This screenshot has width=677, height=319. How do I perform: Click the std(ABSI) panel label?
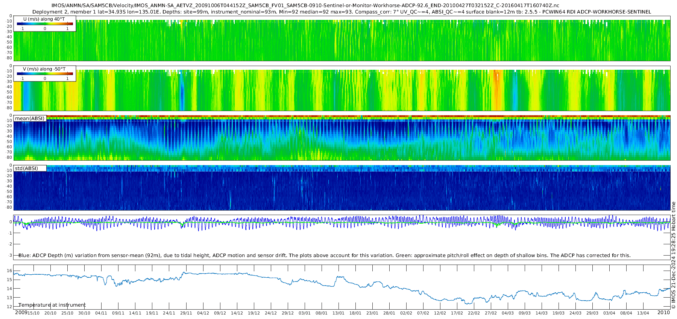click(x=26, y=168)
